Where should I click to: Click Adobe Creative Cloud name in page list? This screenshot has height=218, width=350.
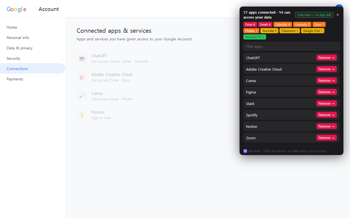[x=112, y=75]
